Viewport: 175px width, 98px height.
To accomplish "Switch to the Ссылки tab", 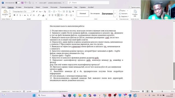I will click(x=45, y=7).
